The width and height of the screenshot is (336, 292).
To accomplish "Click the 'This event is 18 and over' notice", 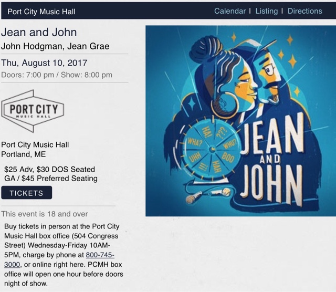I will (x=45, y=214).
